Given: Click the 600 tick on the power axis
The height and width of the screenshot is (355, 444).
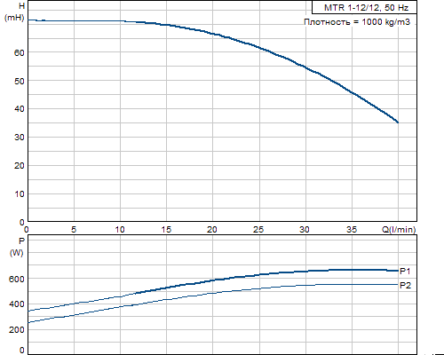Looking at the screenshot, I should click(x=17, y=279).
